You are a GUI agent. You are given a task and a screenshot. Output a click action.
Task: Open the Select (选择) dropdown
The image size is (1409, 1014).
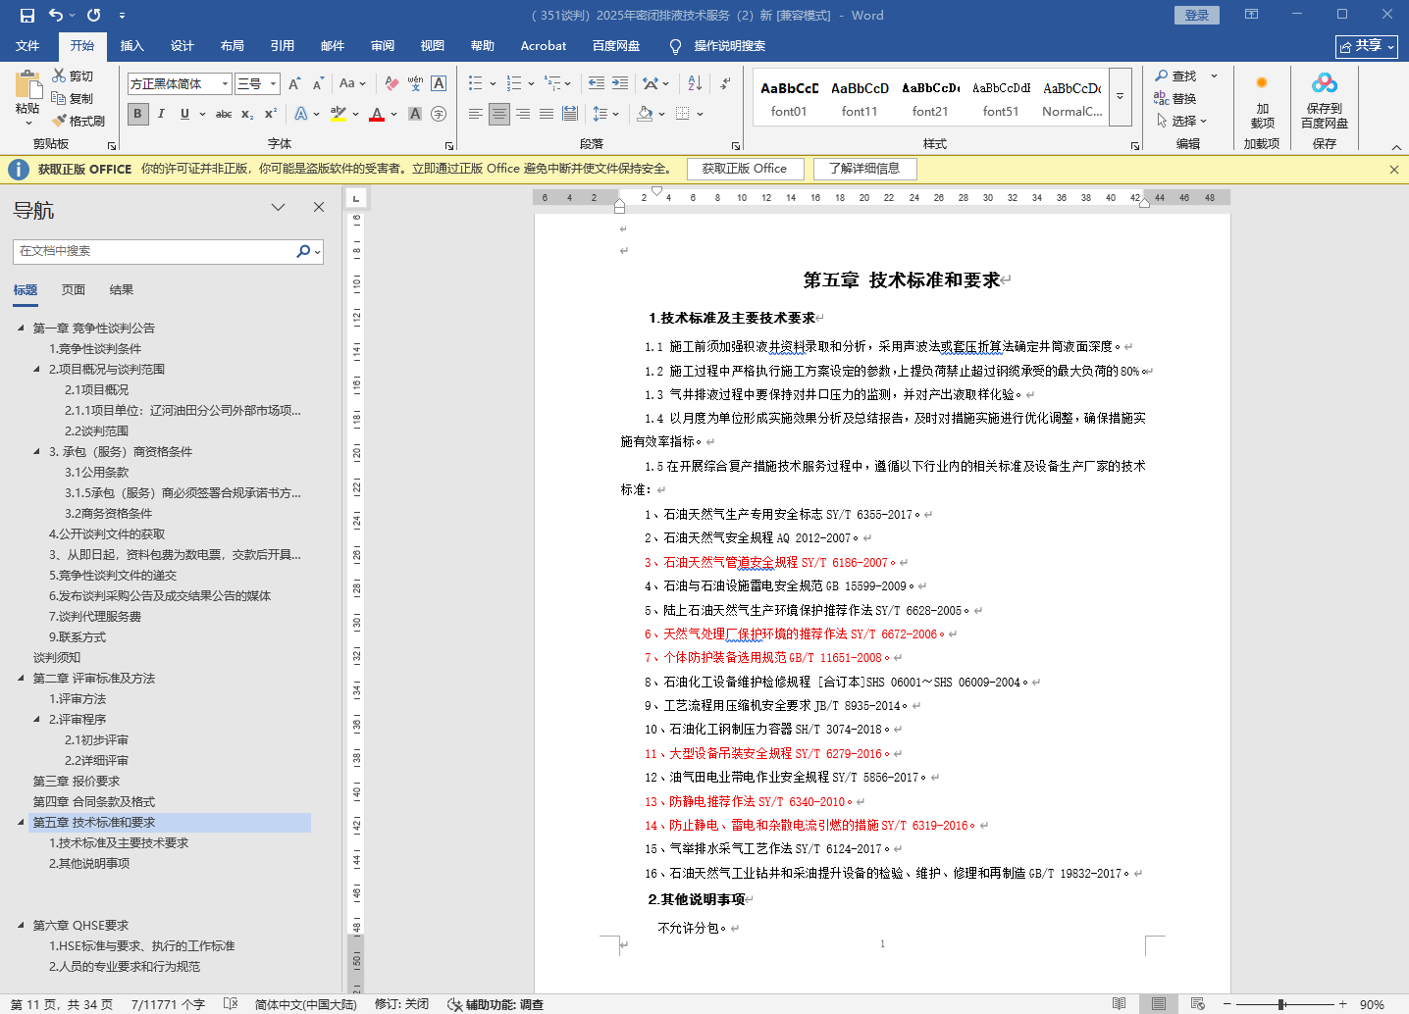(x=1181, y=121)
